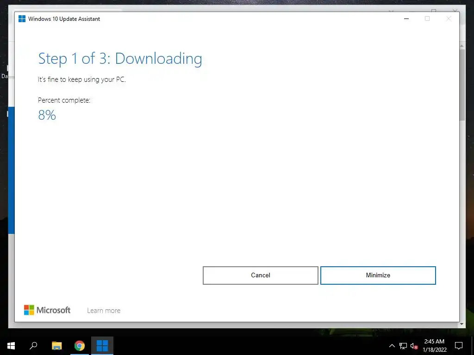Screen dimensions: 474x355
Task: Show hidden system tray icons
Action: tap(392, 346)
